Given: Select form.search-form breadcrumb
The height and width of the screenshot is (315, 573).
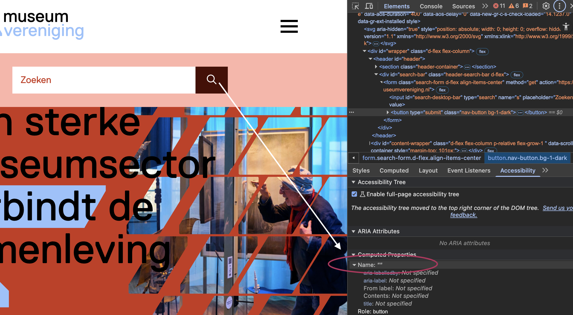Looking at the screenshot, I should point(421,158).
